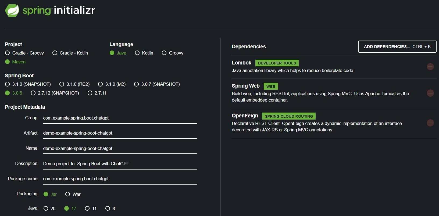Screen dimensions: 439x216
Task: Set packaging to War
Action: (x=73, y=194)
